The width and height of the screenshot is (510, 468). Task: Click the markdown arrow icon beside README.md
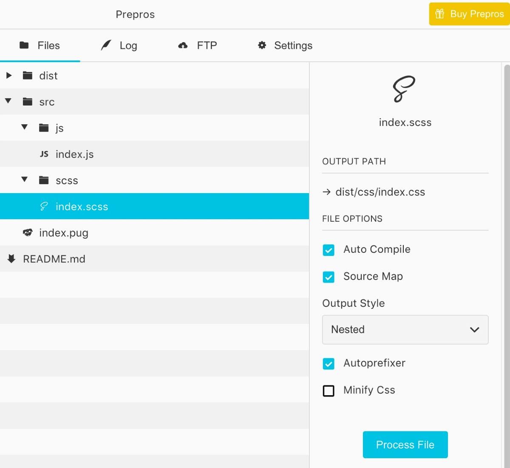11,259
